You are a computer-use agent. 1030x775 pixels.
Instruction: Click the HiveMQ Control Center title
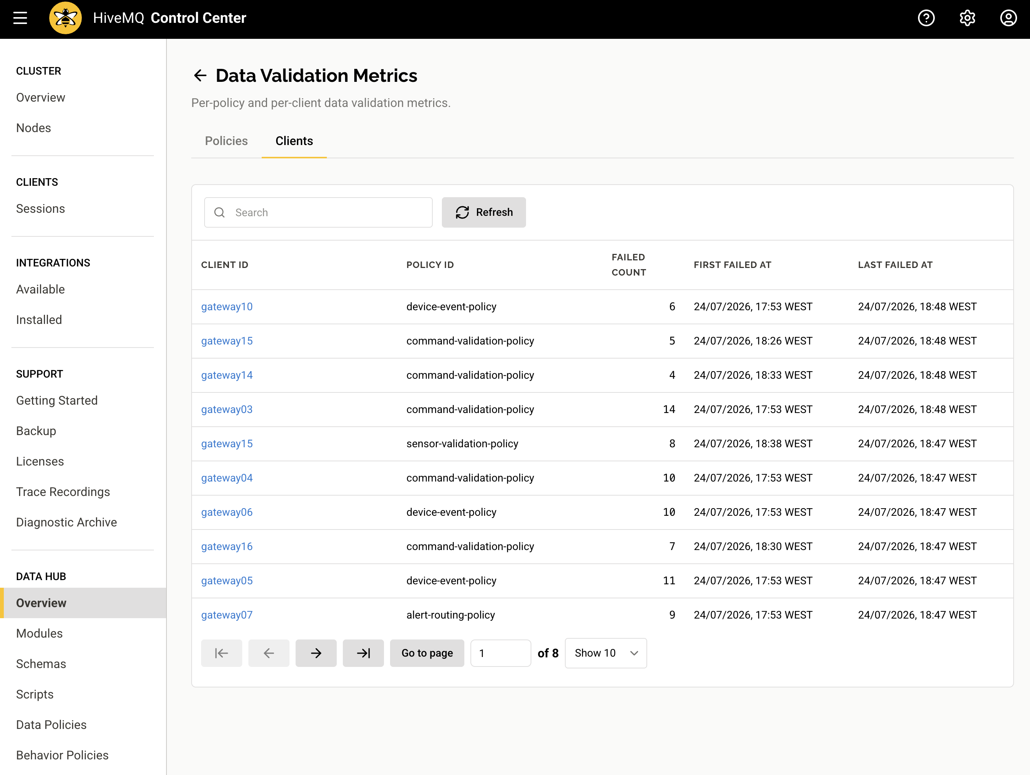[x=170, y=18]
